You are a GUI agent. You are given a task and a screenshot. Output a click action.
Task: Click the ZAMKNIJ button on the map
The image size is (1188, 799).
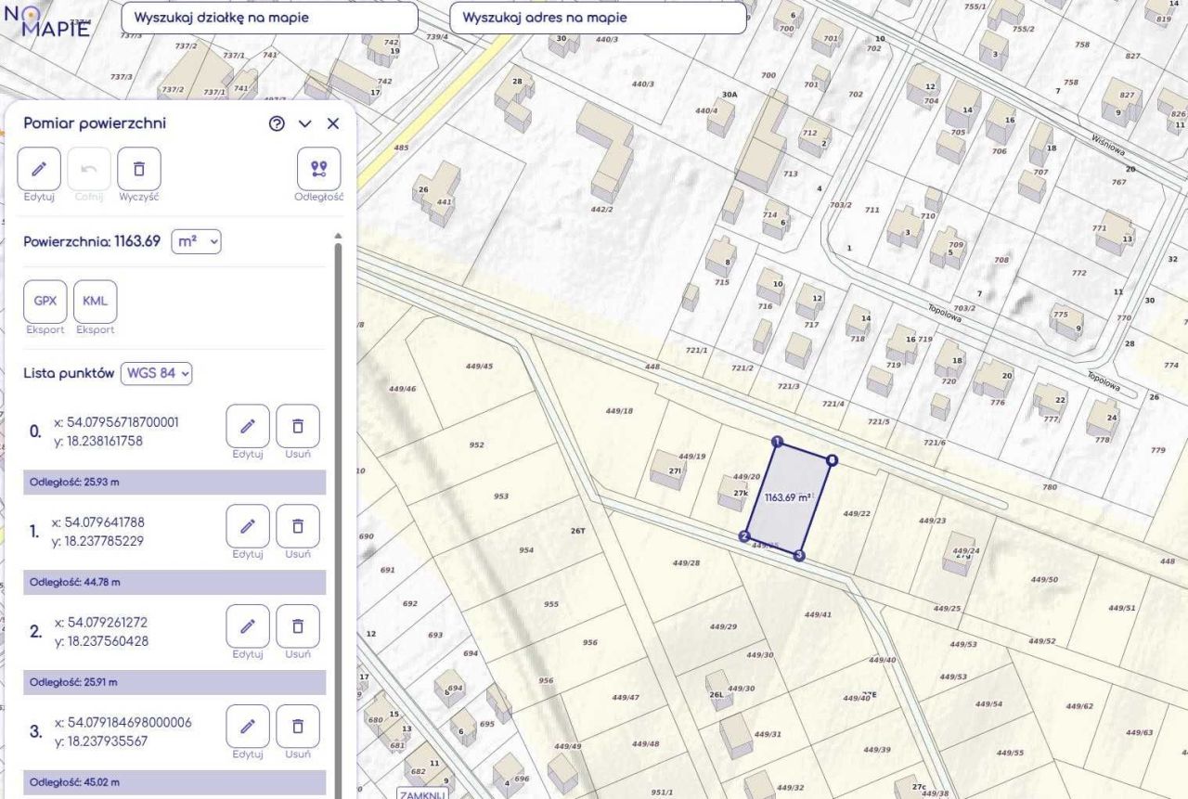coord(422,794)
